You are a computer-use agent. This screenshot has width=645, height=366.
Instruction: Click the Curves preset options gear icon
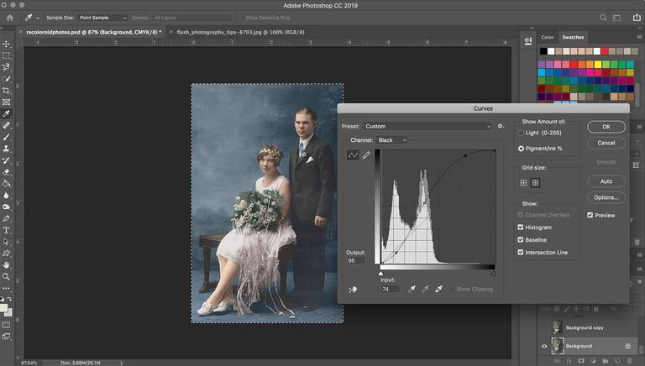501,126
